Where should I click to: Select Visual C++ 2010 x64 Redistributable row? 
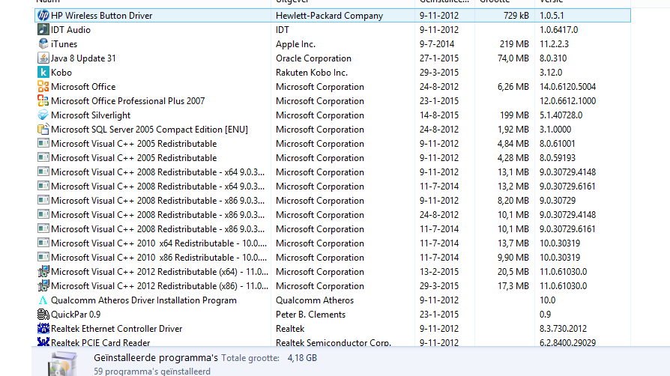click(x=333, y=243)
